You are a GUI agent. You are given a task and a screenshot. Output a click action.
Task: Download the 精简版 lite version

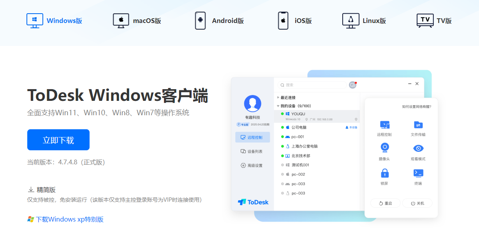pyautogui.click(x=42, y=190)
